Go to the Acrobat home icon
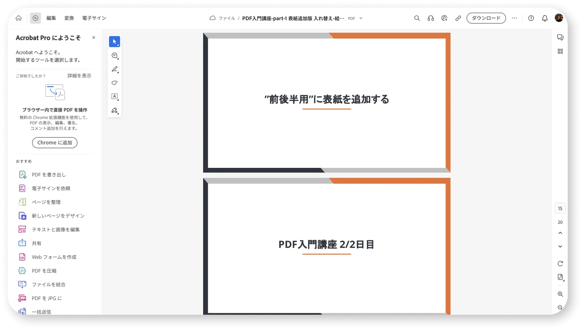The width and height of the screenshot is (583, 330). tap(19, 18)
